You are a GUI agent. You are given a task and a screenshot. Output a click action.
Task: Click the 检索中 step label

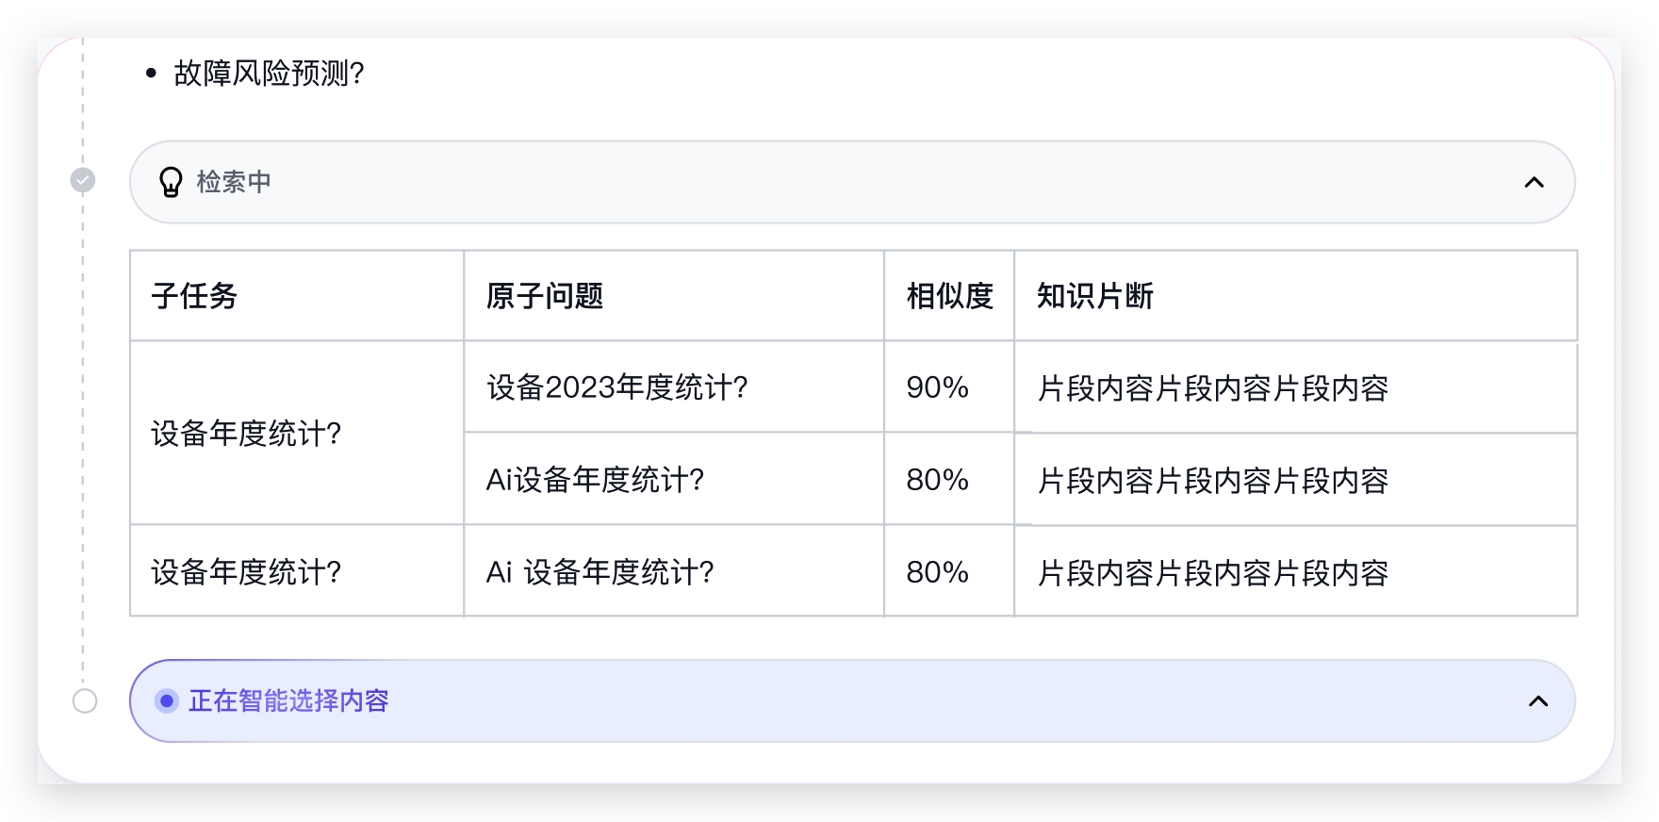234,182
